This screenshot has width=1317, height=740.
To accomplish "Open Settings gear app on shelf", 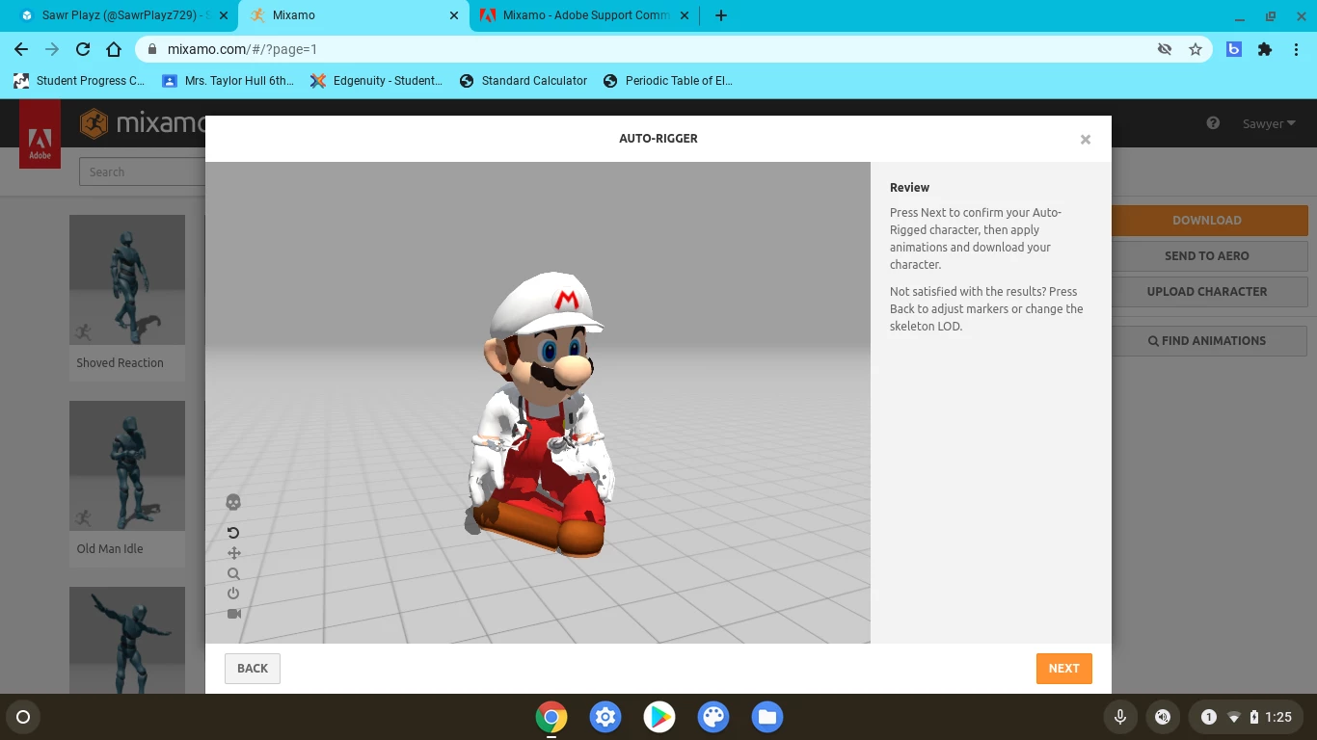I will 605,717.
